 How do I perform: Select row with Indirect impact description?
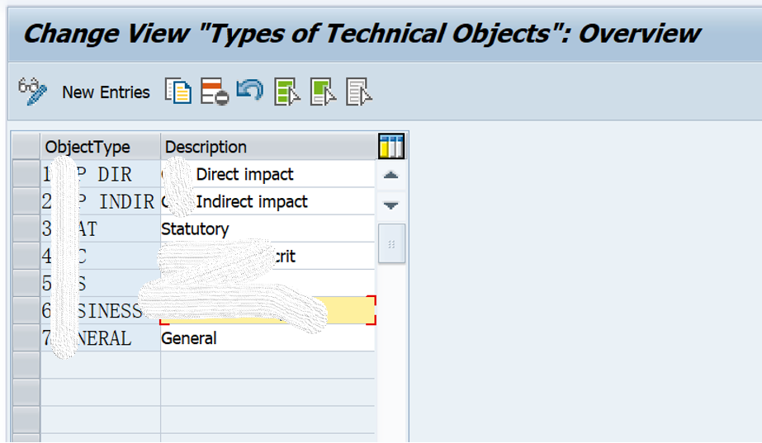[x=26, y=201]
